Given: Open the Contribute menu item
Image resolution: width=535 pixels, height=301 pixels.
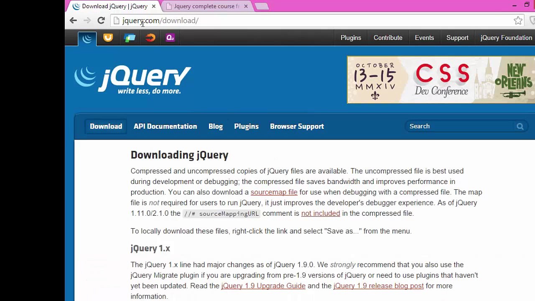Looking at the screenshot, I should 388,38.
